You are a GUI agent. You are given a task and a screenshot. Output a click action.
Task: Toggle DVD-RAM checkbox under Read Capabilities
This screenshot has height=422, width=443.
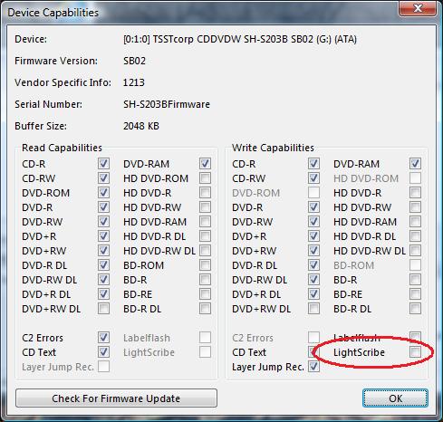pos(205,164)
